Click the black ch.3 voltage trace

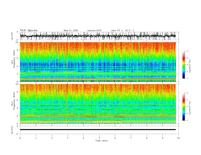pos(98,130)
